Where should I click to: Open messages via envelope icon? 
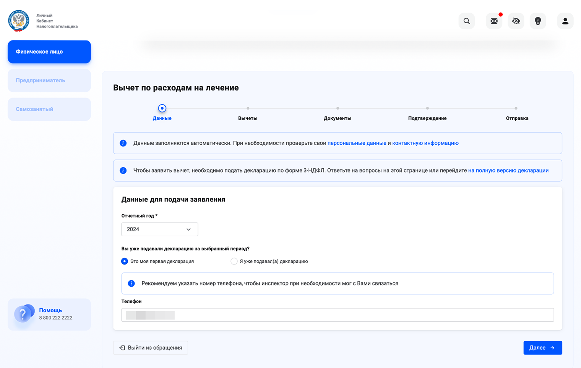point(494,21)
